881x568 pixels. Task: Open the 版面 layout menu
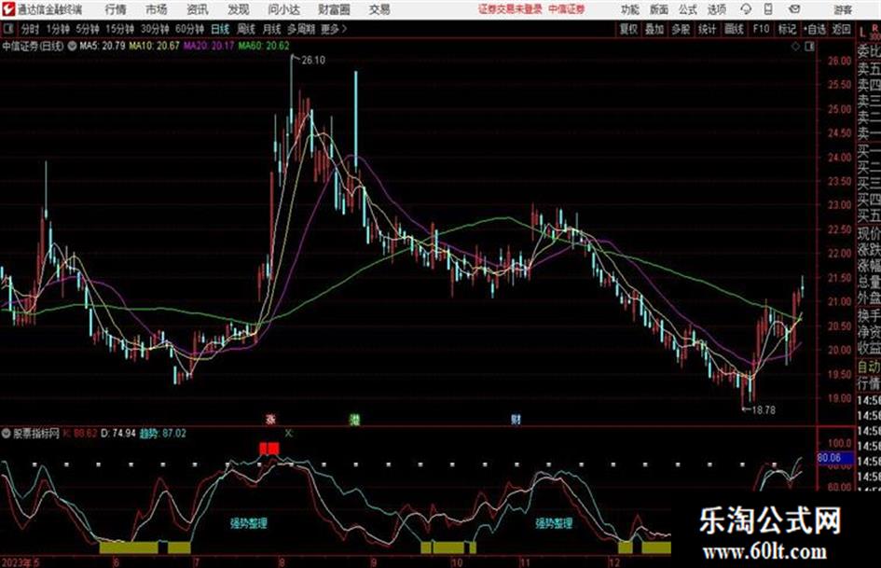tap(658, 9)
